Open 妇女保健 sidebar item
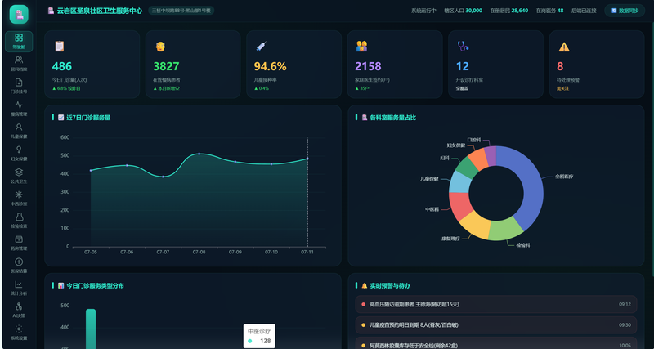The width and height of the screenshot is (654, 349). pyautogui.click(x=19, y=154)
